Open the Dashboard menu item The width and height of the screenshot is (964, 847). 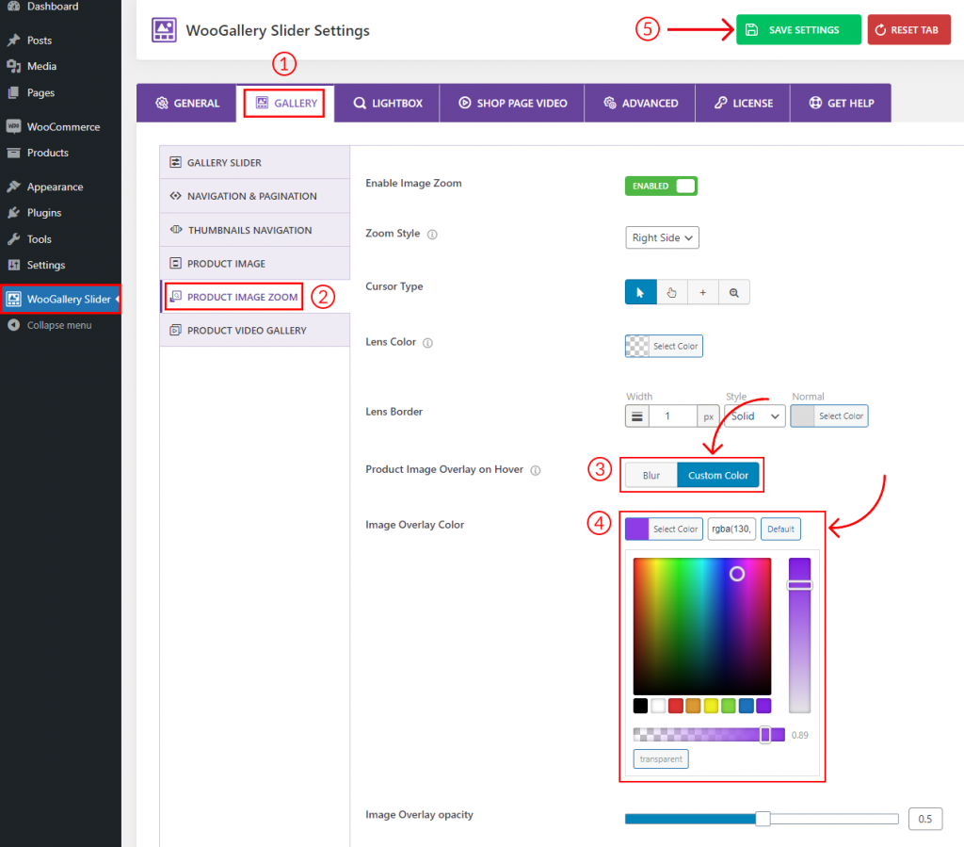pyautogui.click(x=53, y=7)
